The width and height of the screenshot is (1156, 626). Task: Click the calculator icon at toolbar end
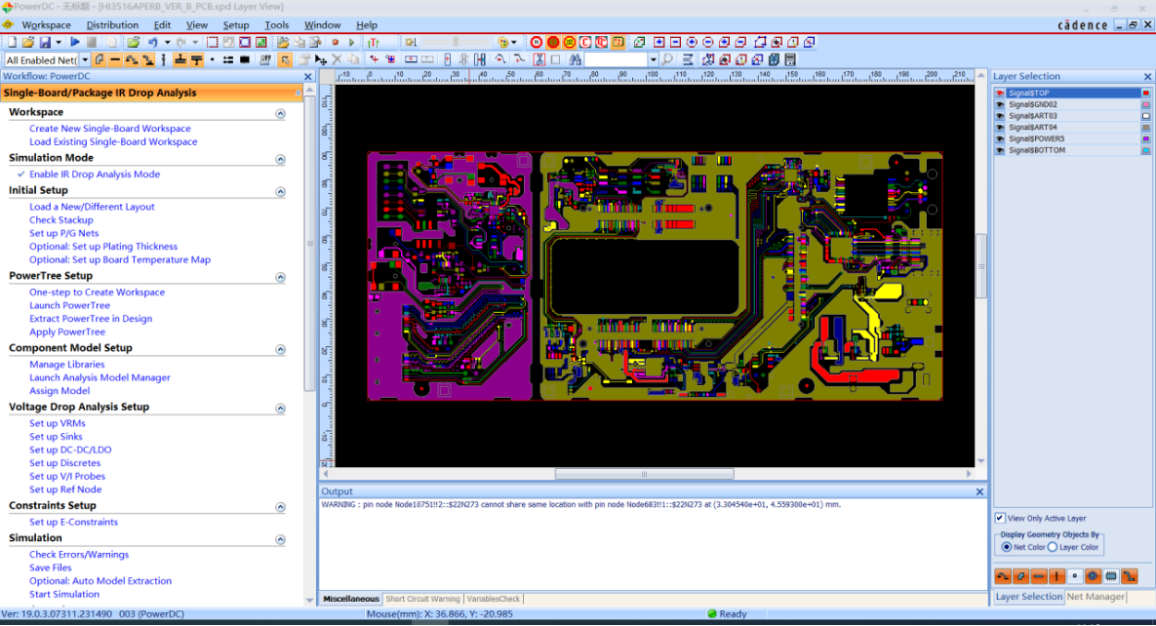(x=790, y=59)
